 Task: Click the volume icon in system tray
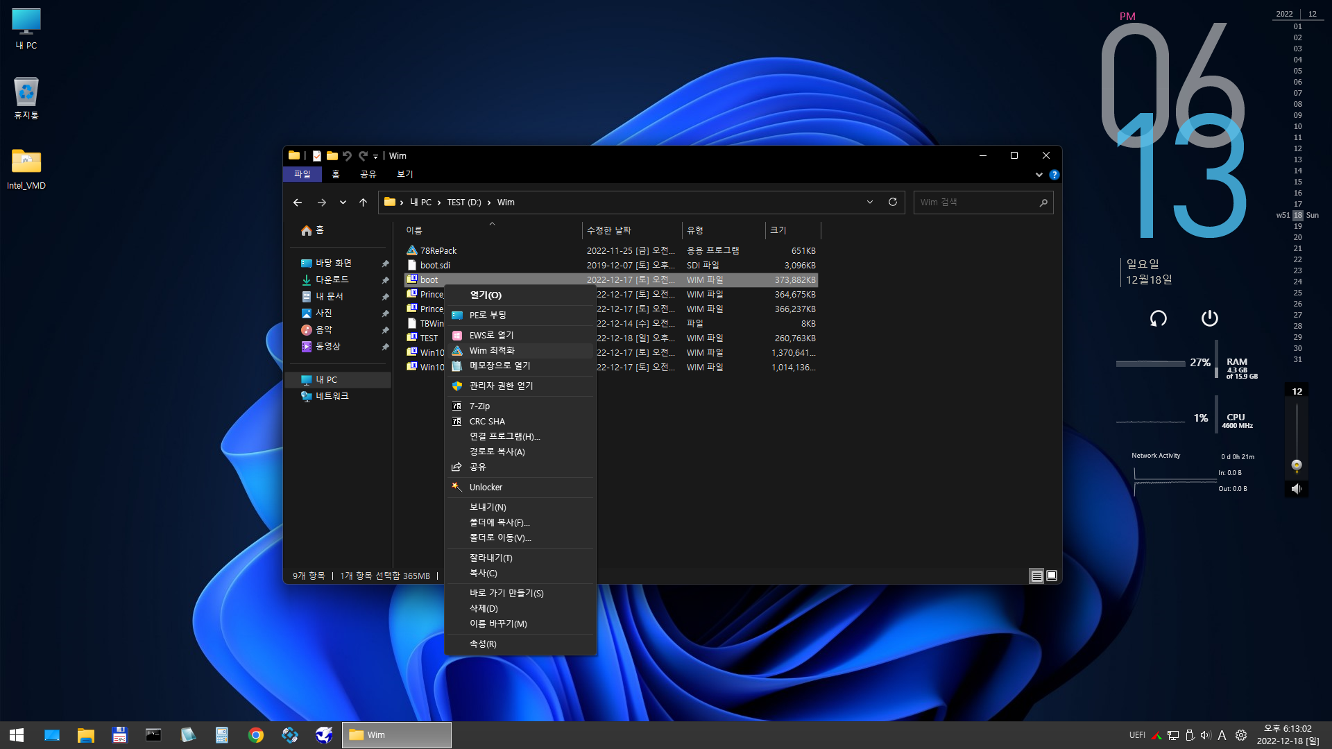[x=1206, y=735]
